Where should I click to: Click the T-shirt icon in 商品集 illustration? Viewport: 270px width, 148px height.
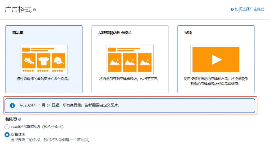(44, 61)
